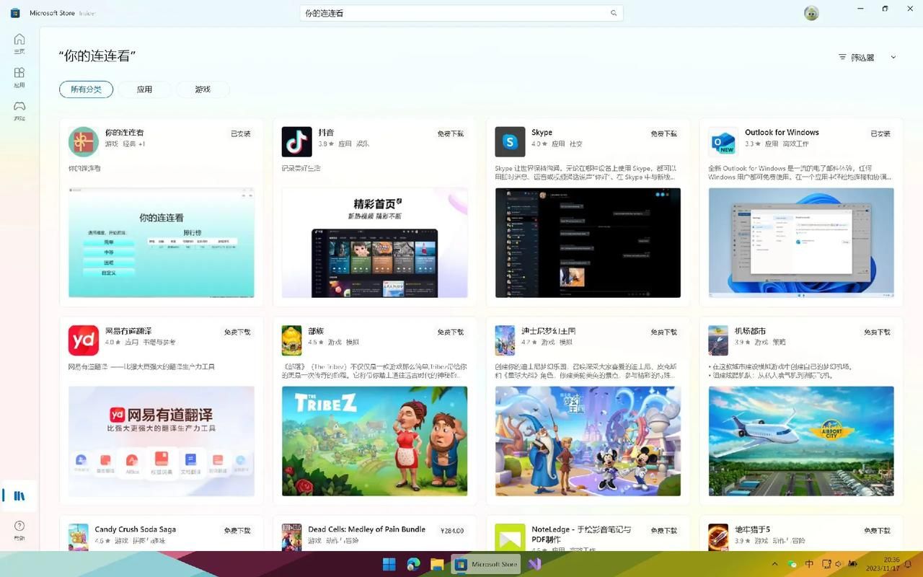Open the 筛选器 filter button
This screenshot has height=577, width=923.
(x=857, y=57)
